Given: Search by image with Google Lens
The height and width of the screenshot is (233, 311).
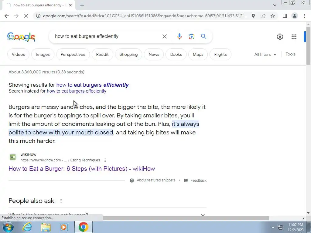Looking at the screenshot, I should point(191,36).
